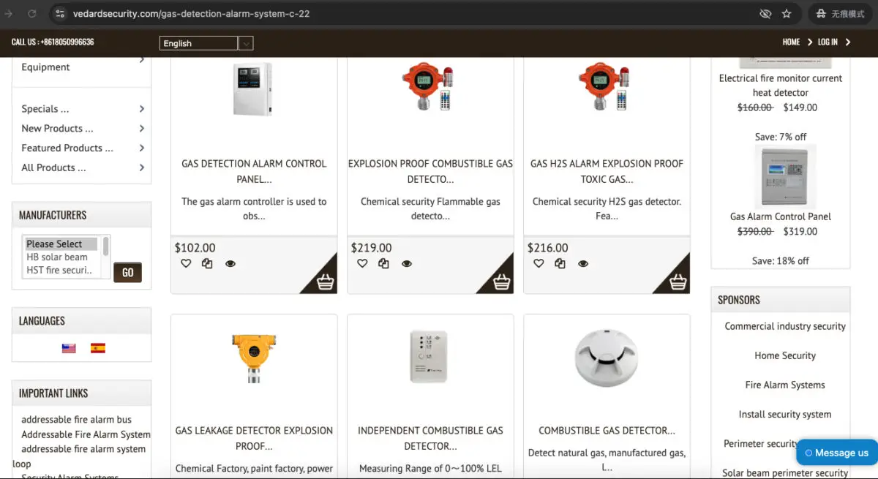Click the GO manufacturers button
This screenshot has width=878, height=479.
[x=127, y=273]
